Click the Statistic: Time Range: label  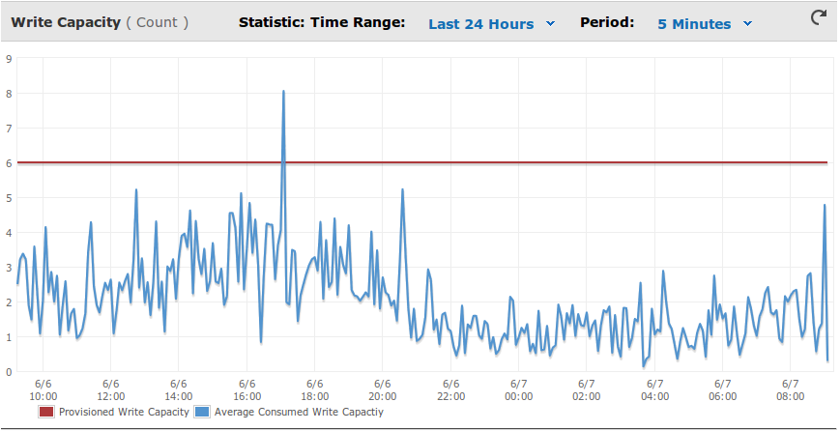tap(322, 22)
